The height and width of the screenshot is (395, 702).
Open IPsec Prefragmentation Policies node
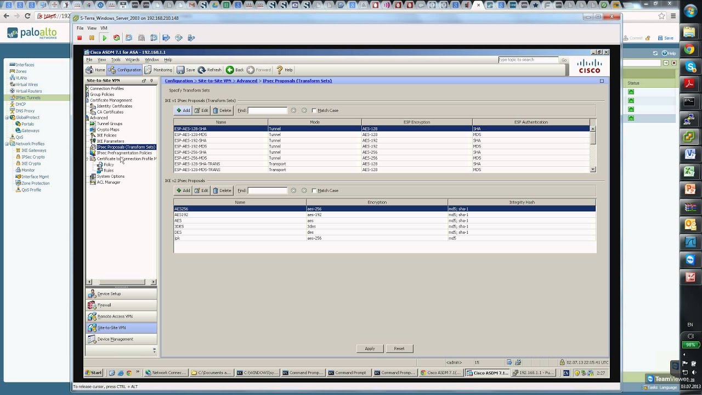(x=124, y=153)
